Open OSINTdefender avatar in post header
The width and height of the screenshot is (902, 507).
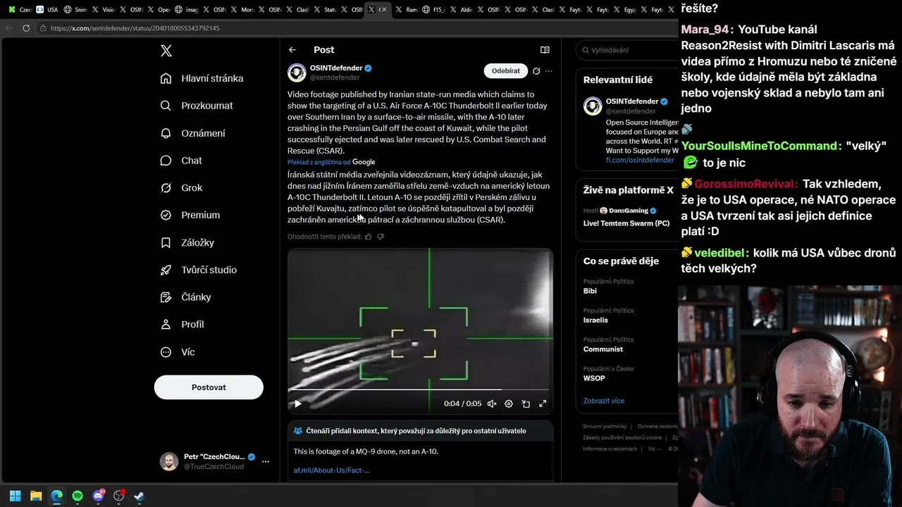point(297,73)
